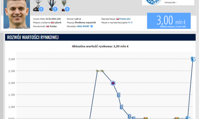The image size is (199, 119).
Task: Click the 3,00 mln € market value box
Action: pyautogui.click(x=169, y=21)
